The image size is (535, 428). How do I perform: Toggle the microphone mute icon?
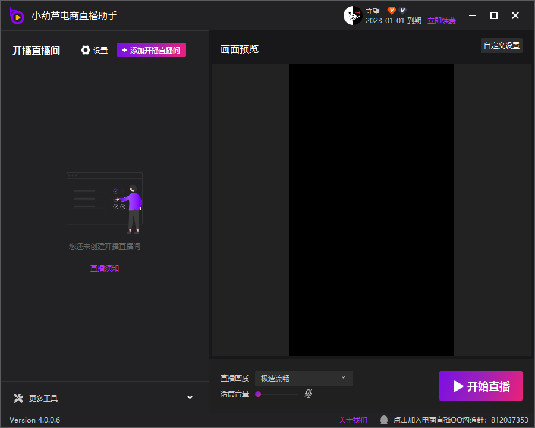pos(308,394)
